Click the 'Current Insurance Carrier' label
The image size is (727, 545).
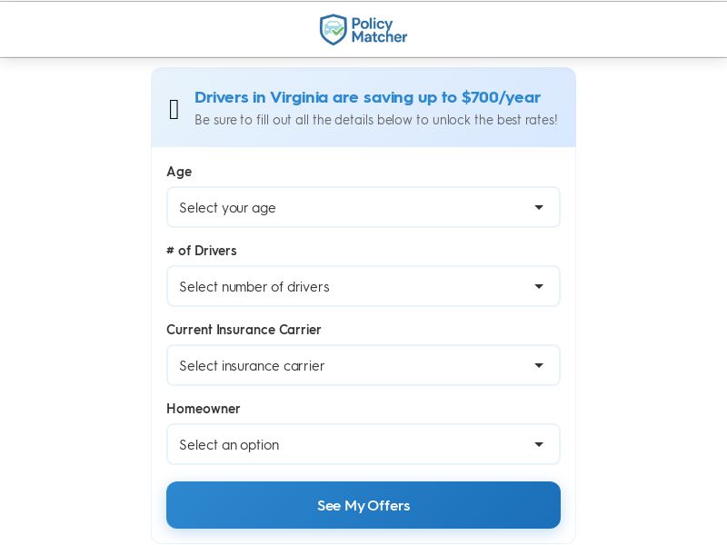[x=244, y=330]
